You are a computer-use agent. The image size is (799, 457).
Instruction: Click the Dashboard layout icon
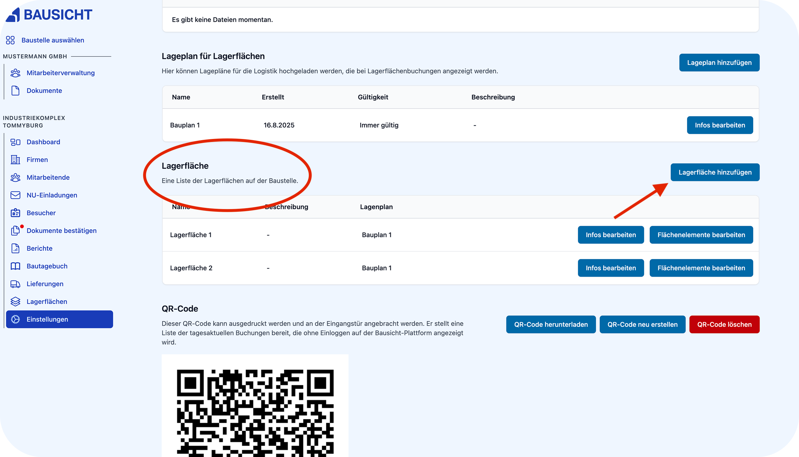tap(16, 142)
